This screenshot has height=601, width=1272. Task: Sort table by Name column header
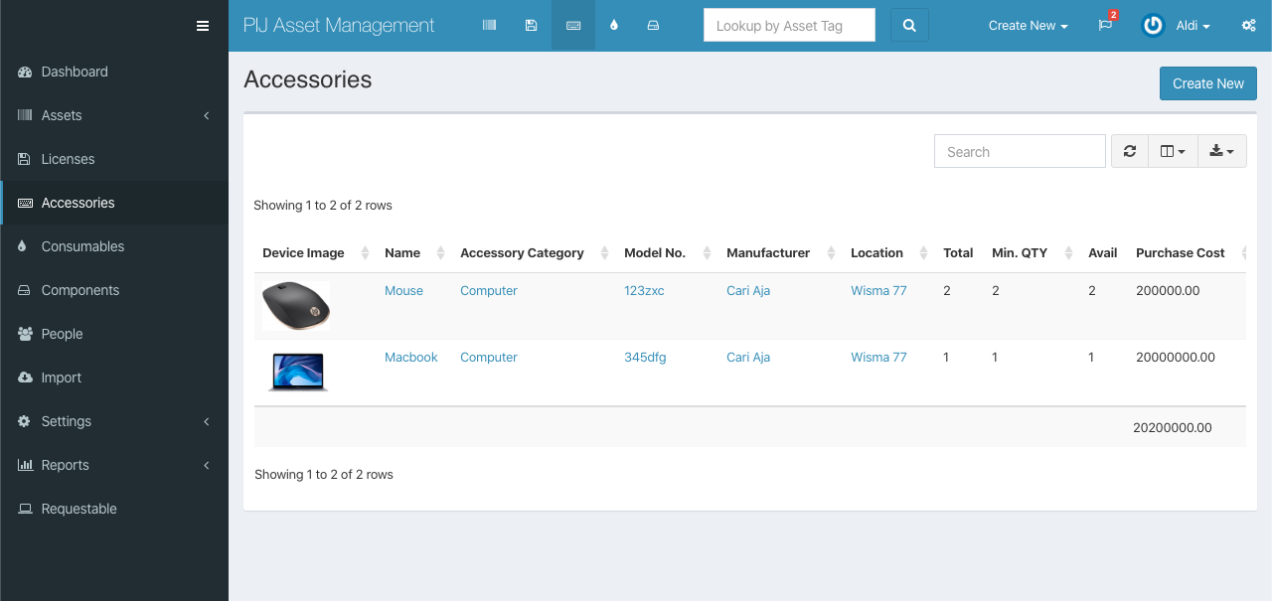coord(402,253)
